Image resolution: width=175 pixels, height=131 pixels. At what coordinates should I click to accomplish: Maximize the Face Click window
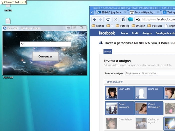tap(74, 27)
